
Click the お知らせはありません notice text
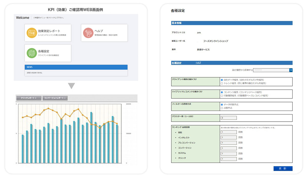[x=35, y=73]
